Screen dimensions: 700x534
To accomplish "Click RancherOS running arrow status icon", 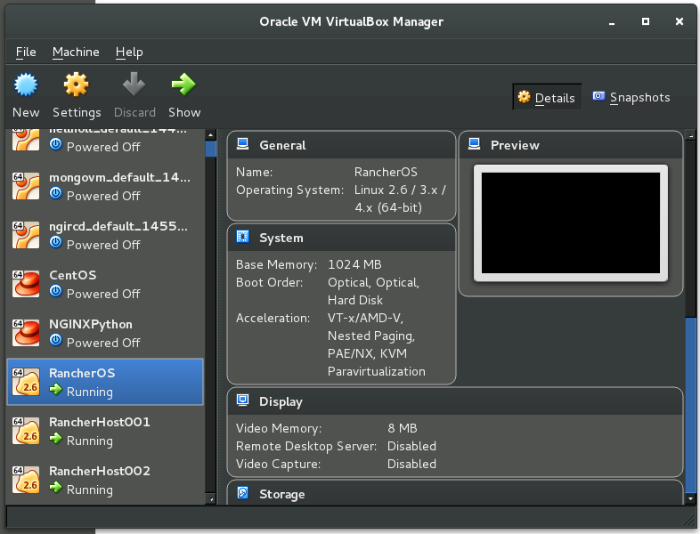I will [x=56, y=390].
